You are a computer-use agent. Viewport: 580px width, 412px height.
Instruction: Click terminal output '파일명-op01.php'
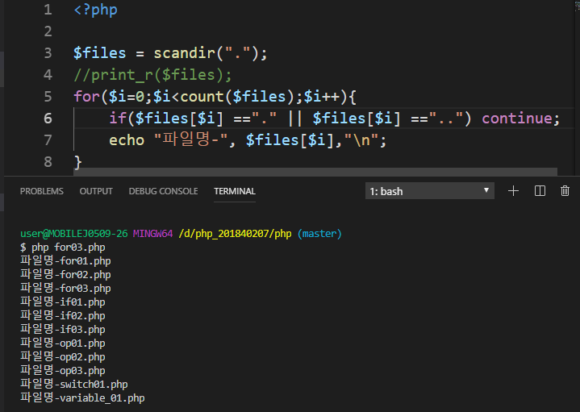[x=62, y=343]
